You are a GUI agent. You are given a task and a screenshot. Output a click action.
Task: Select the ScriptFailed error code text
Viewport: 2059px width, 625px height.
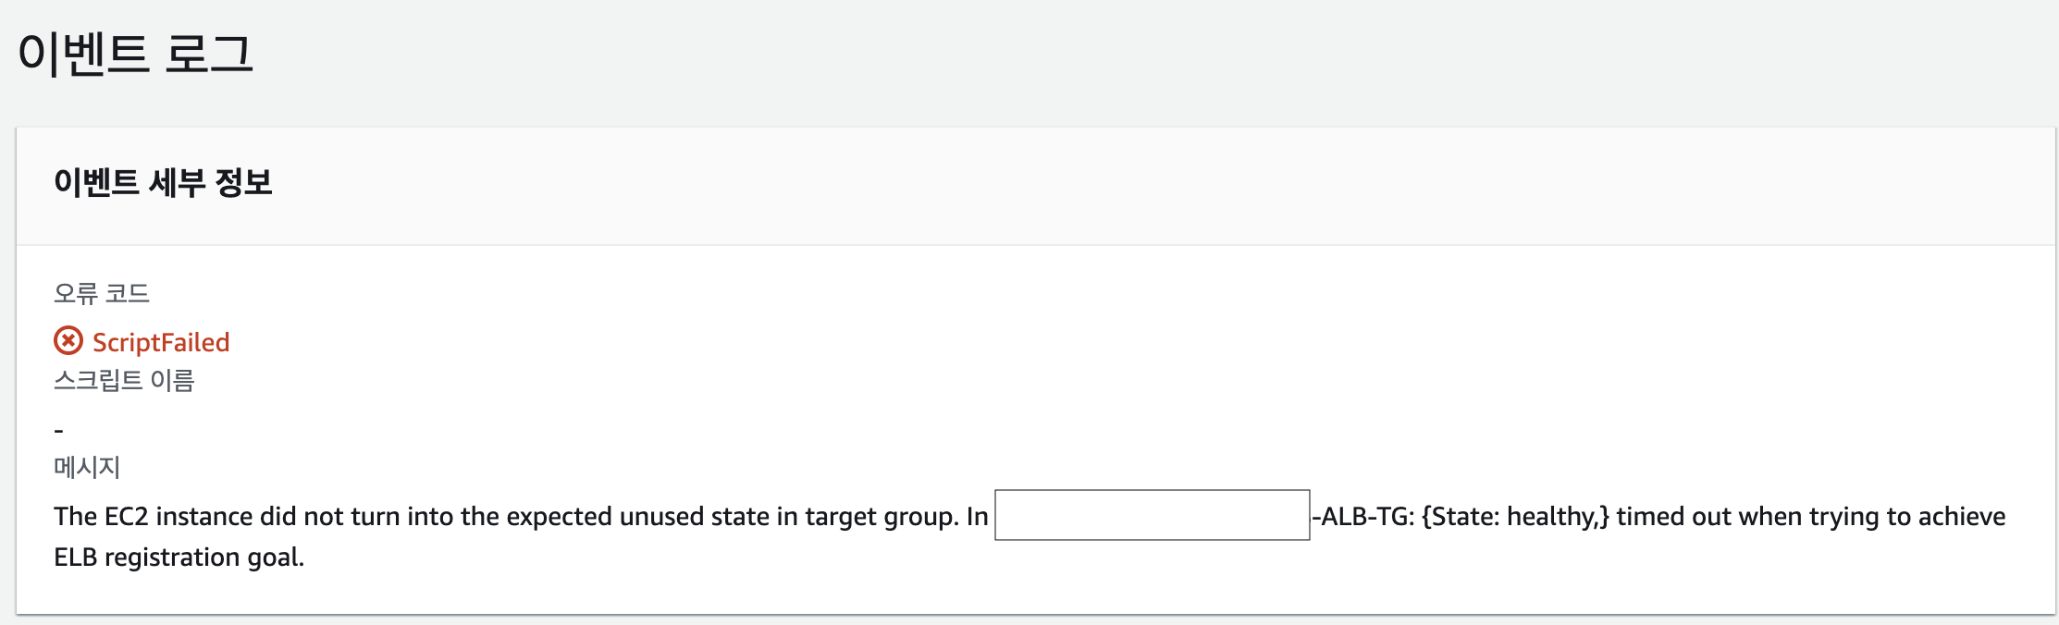pos(161,342)
